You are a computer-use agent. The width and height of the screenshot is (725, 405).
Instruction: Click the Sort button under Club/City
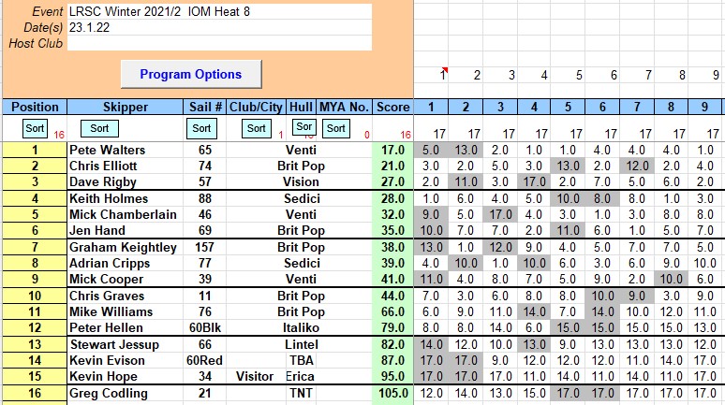pyautogui.click(x=255, y=128)
